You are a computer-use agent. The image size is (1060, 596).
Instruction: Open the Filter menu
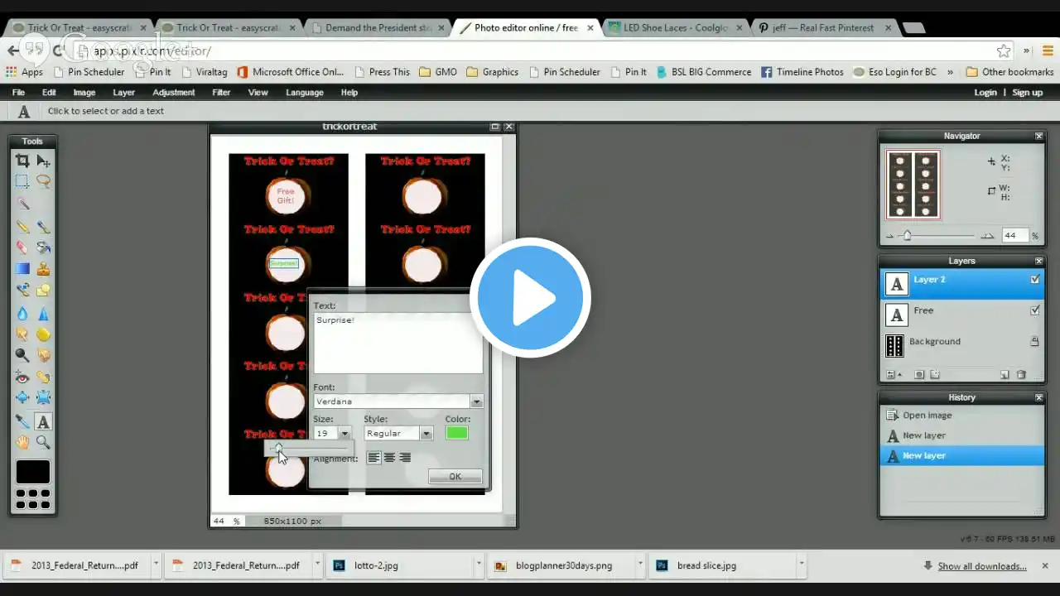point(221,93)
